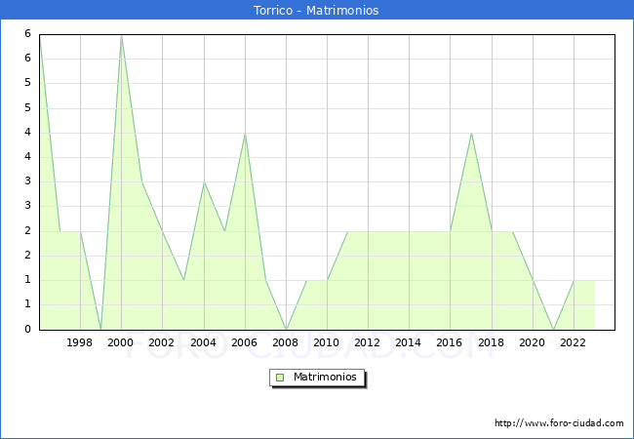The image size is (634, 439).
Task: Select the 2020 label on the x-axis
Action: (533, 342)
